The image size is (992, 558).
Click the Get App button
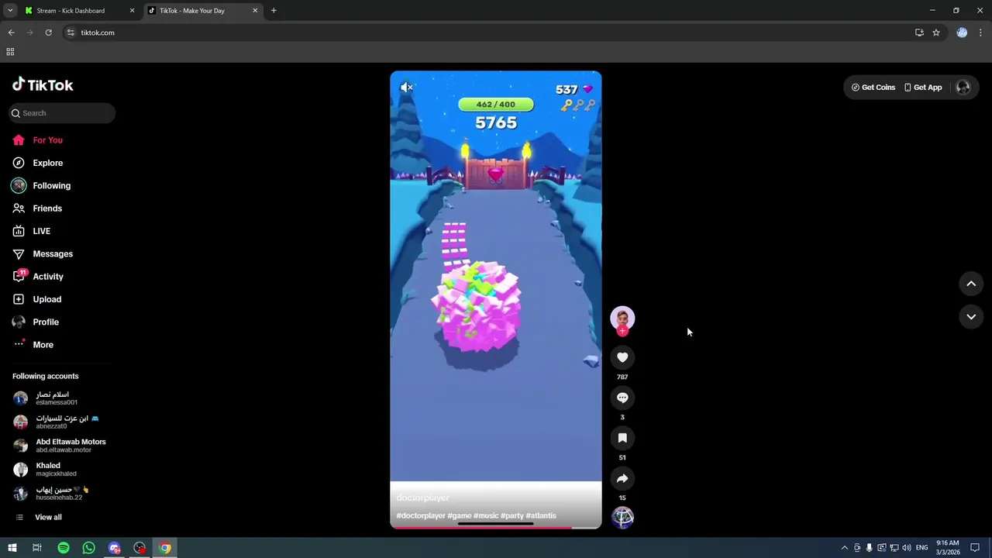[923, 88]
